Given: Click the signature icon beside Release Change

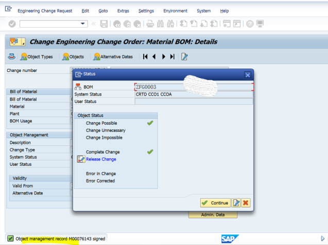Looking at the screenshot, I should click(x=81, y=159).
